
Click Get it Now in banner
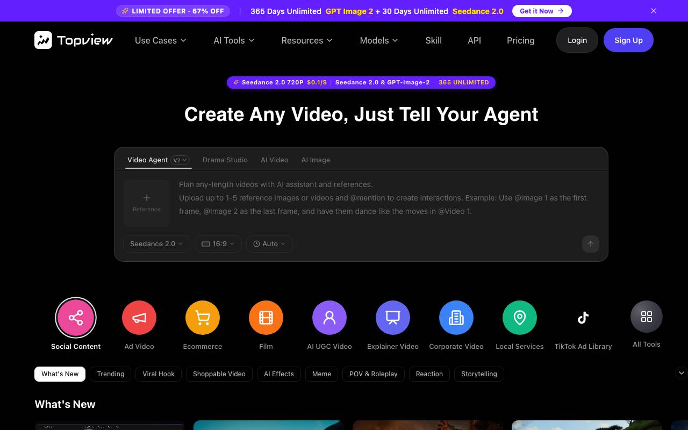[542, 11]
